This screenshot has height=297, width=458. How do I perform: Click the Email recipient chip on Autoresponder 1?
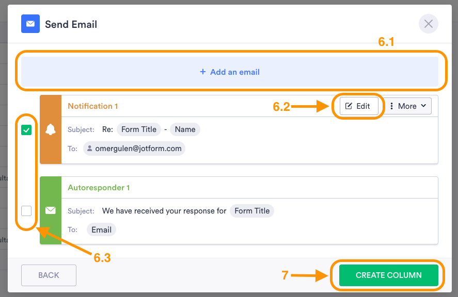(x=101, y=229)
